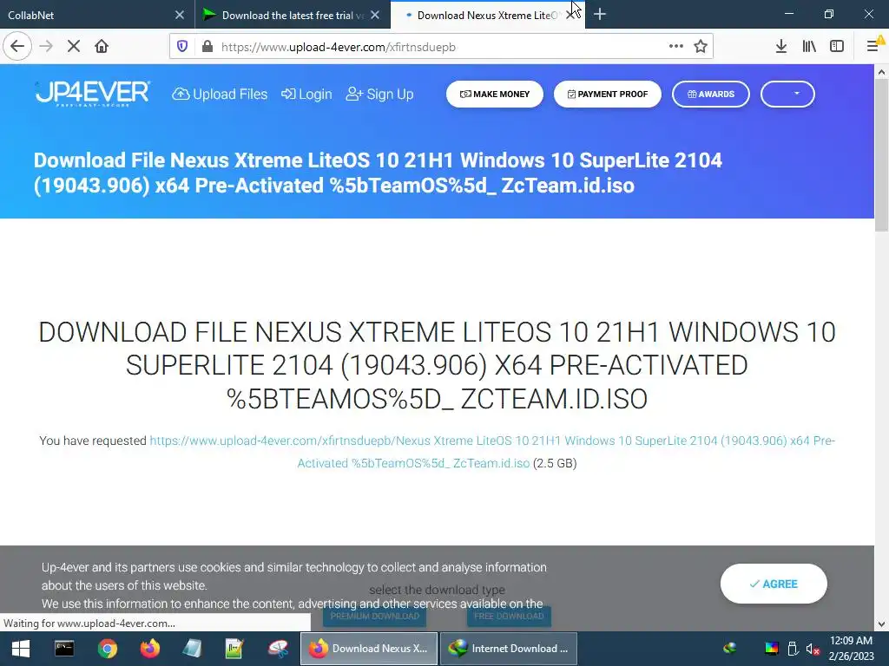Open the taskbar clock and date
889x666 pixels.
click(x=851, y=649)
